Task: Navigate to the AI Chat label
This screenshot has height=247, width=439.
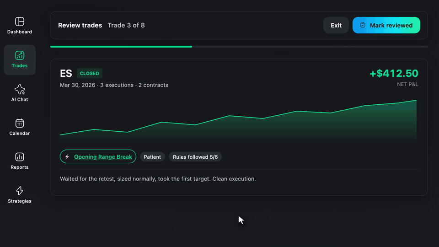Action: click(20, 100)
